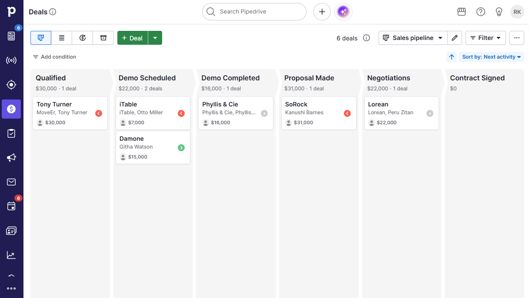Open the more options ellipsis menu
This screenshot has width=529, height=298.
tap(516, 38)
